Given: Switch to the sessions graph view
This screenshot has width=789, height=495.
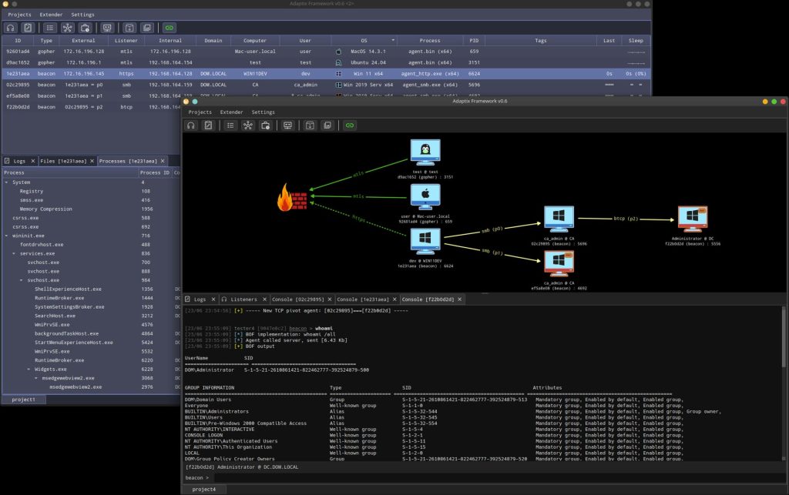Looking at the screenshot, I should coord(248,125).
